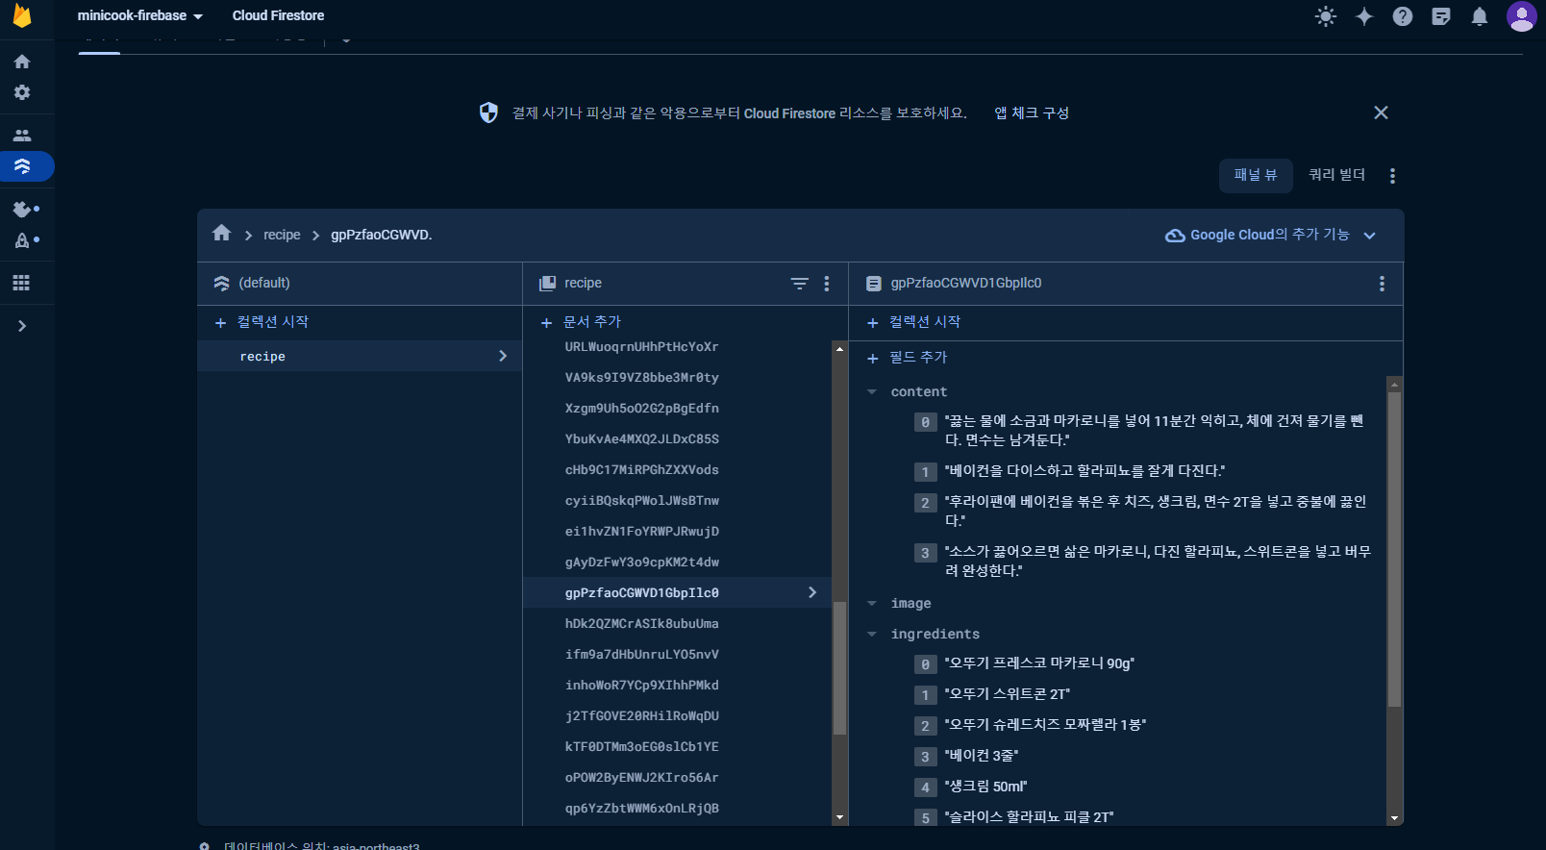The height and width of the screenshot is (850, 1546).
Task: Click 컬렉션 시작 in database column
Action: (262, 322)
